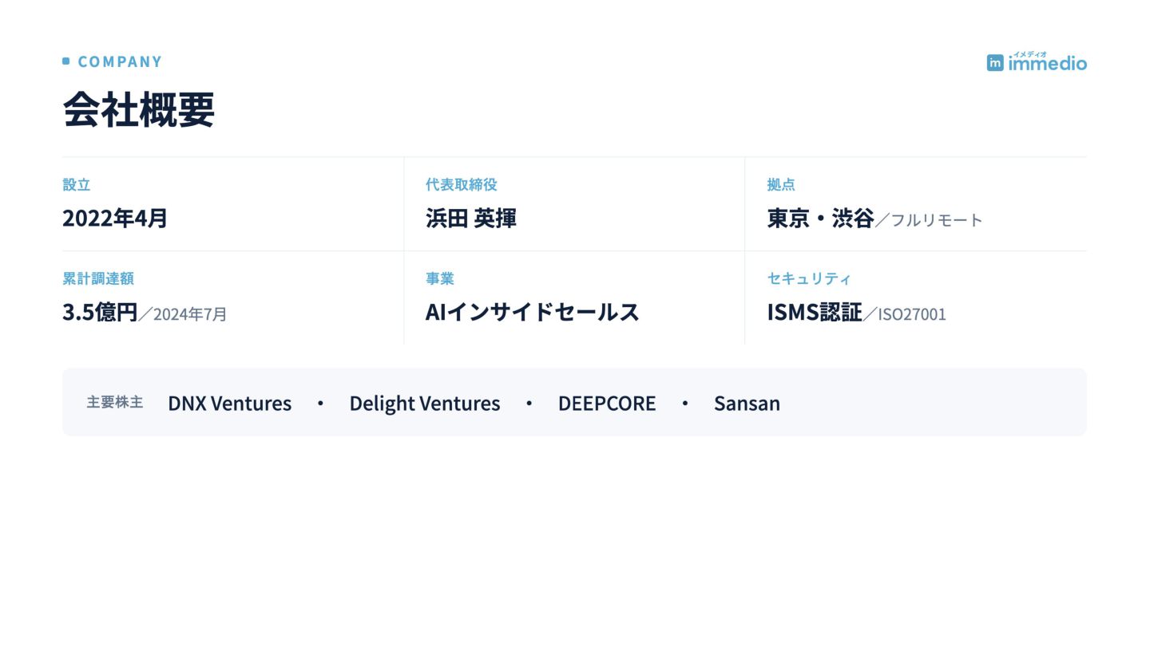Select the 3.5億円 funding amount
Screen dimensions: 1150x646
(x=100, y=312)
